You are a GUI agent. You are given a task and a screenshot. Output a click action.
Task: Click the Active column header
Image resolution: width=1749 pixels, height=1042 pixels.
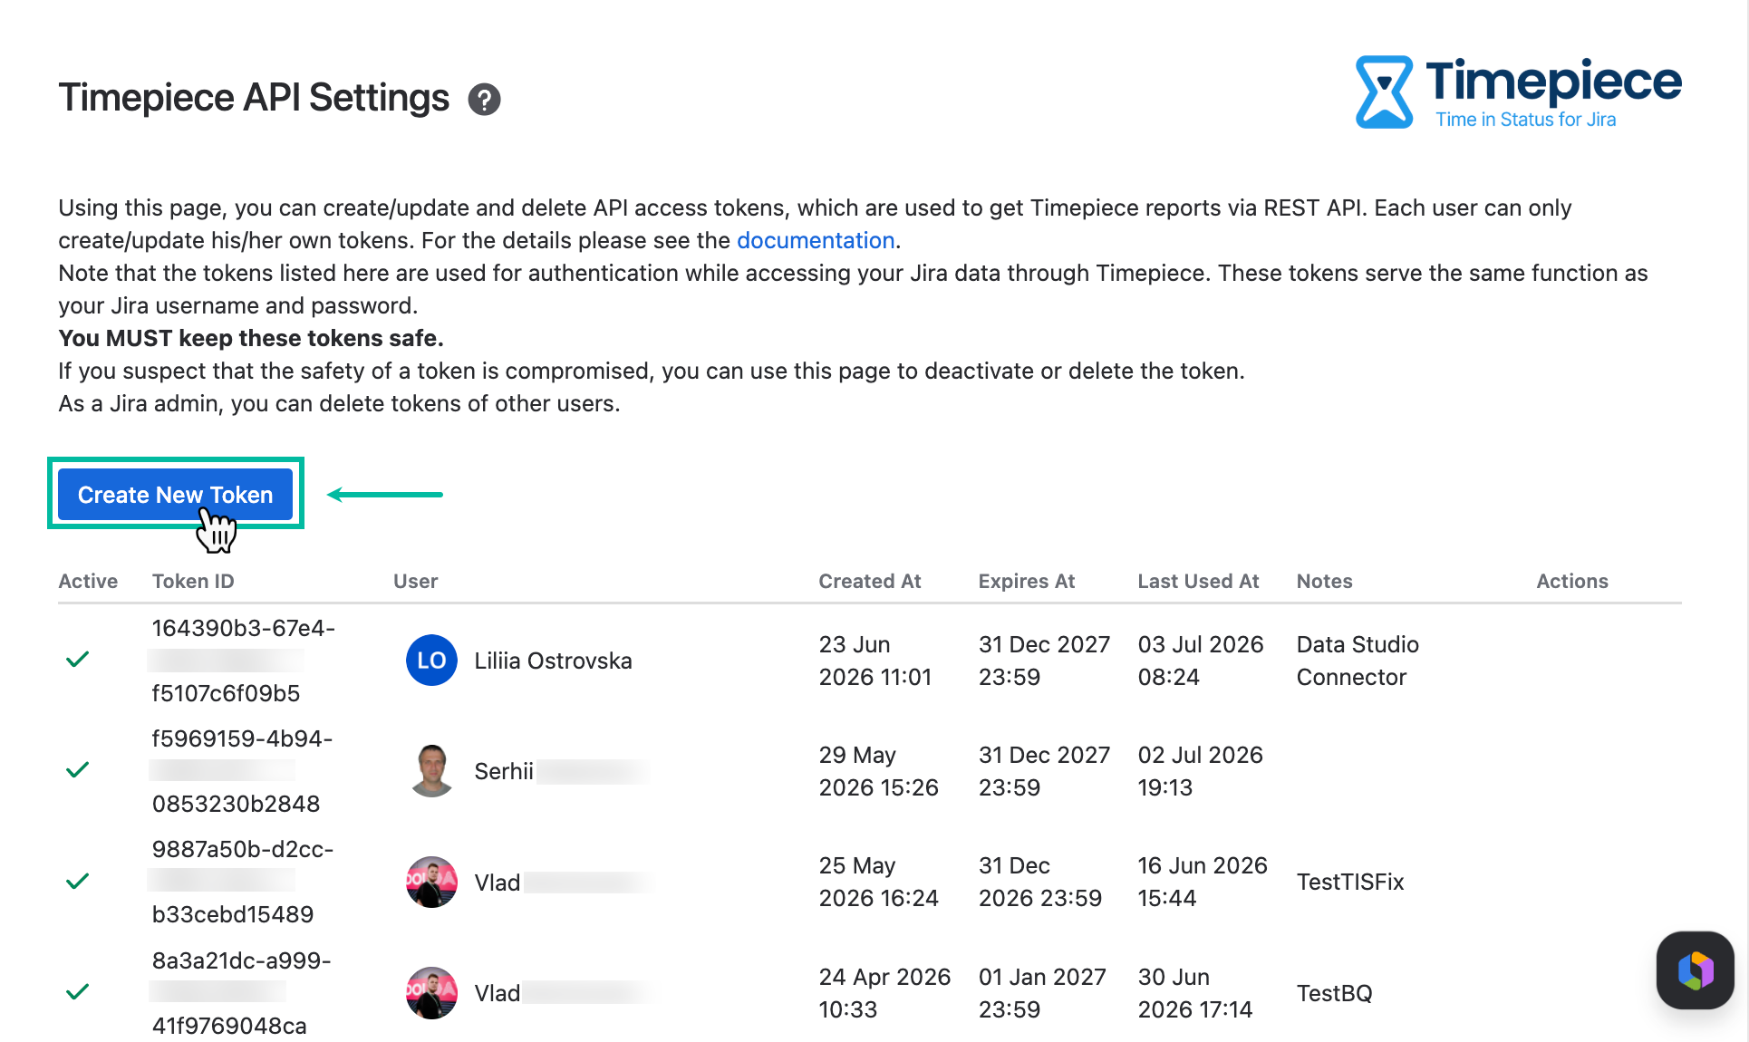click(88, 582)
